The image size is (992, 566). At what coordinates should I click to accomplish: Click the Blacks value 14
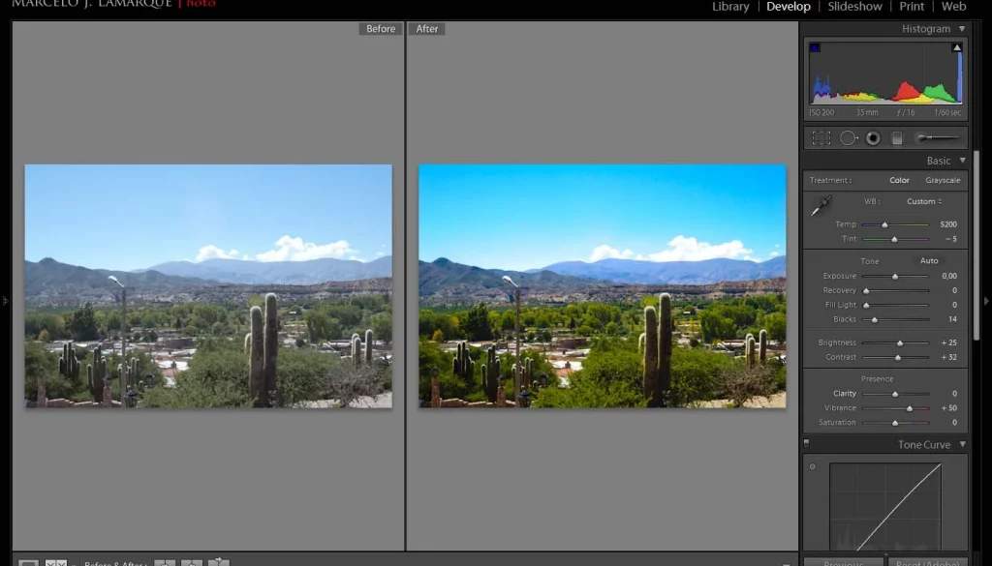pyautogui.click(x=952, y=319)
